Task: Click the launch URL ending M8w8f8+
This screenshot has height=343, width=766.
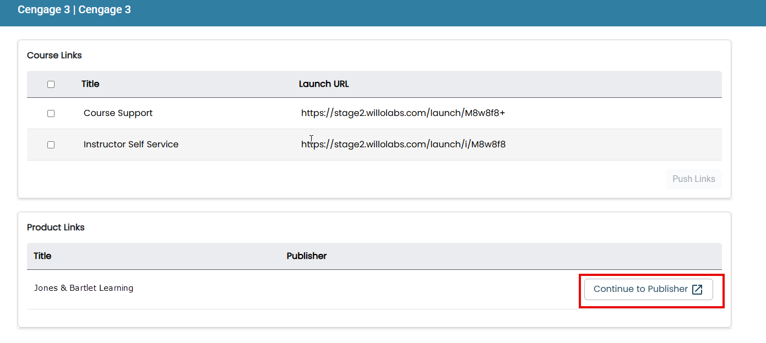Action: (403, 113)
